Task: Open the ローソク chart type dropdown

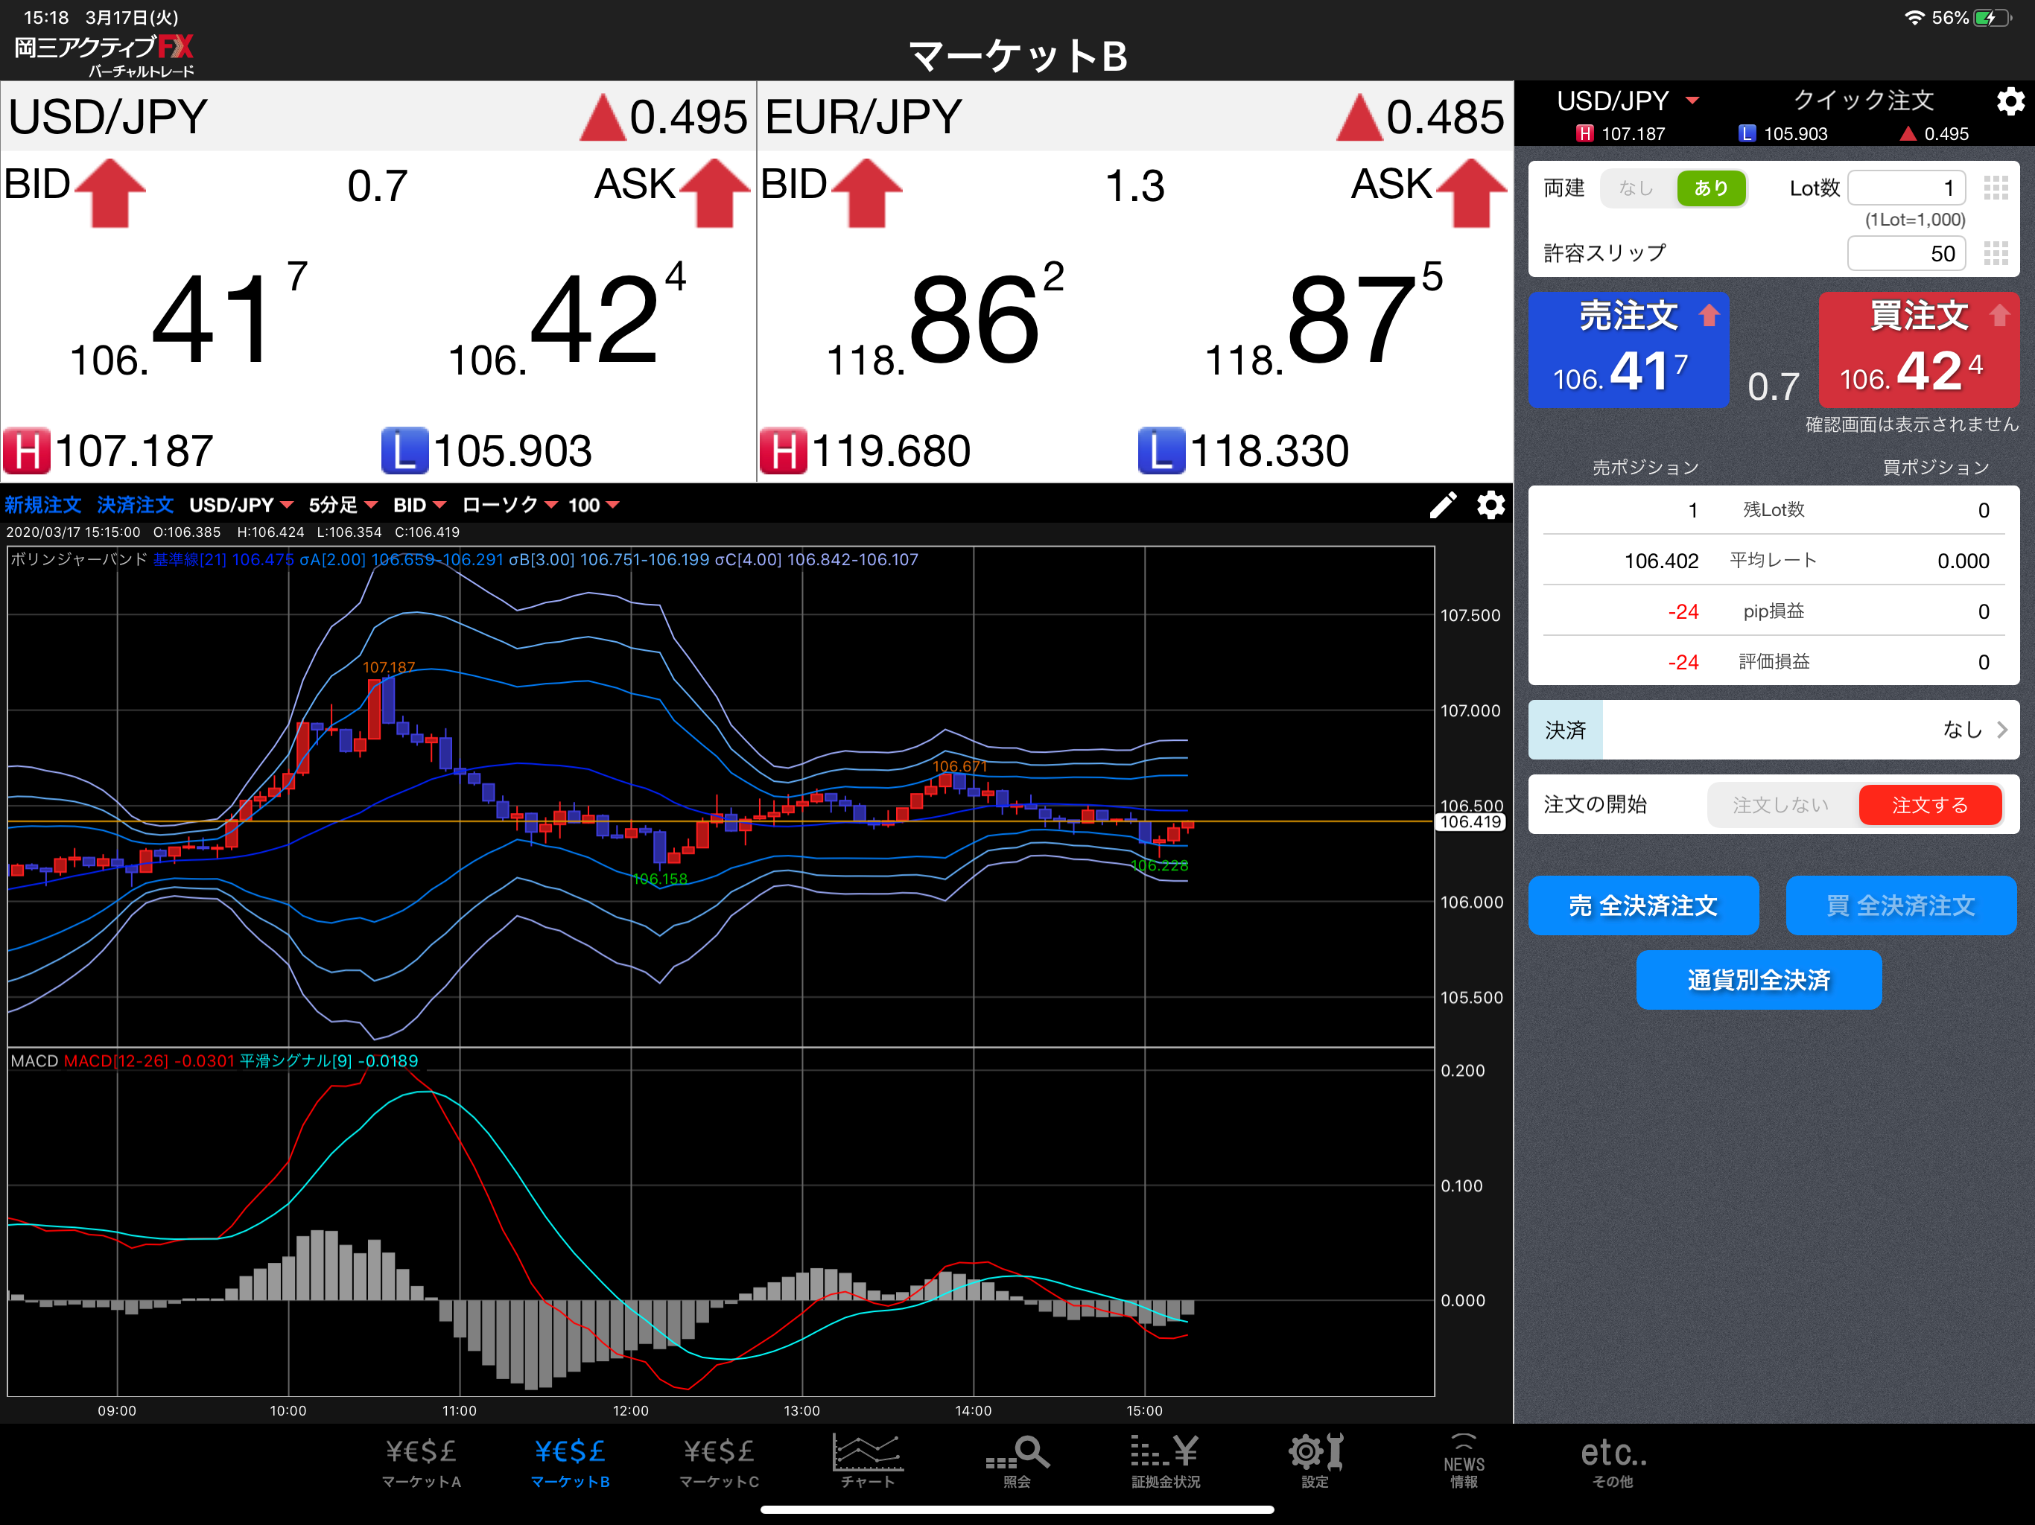Action: point(509,505)
